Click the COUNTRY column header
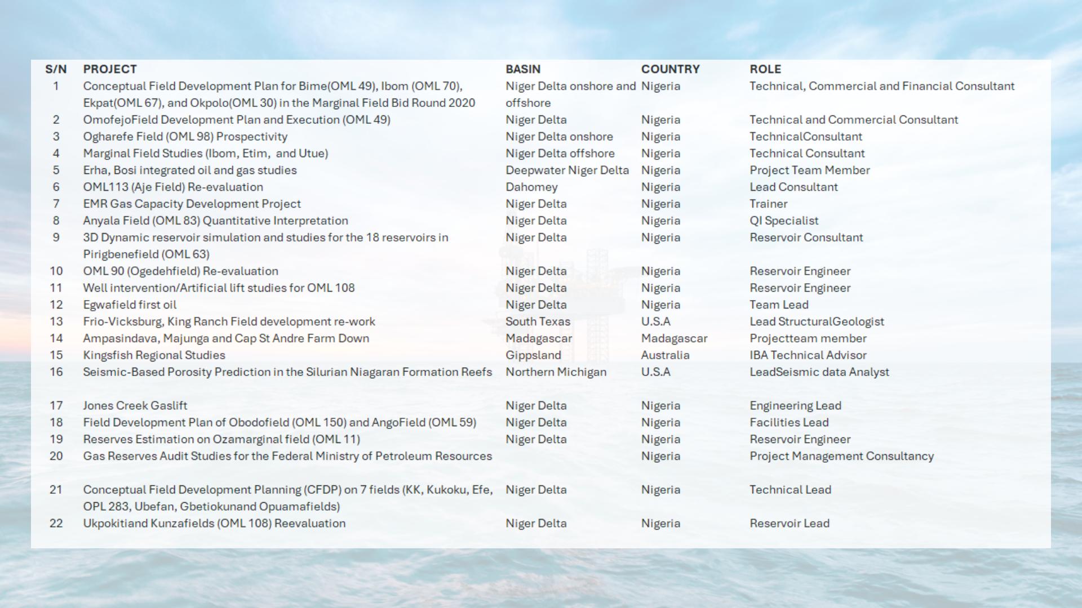The width and height of the screenshot is (1082, 608). (x=670, y=69)
